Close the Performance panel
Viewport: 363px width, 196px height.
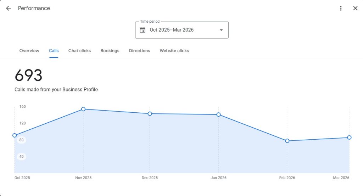point(355,8)
